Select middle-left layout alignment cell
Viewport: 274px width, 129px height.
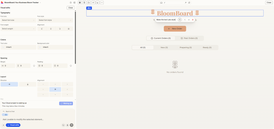tap(43, 89)
